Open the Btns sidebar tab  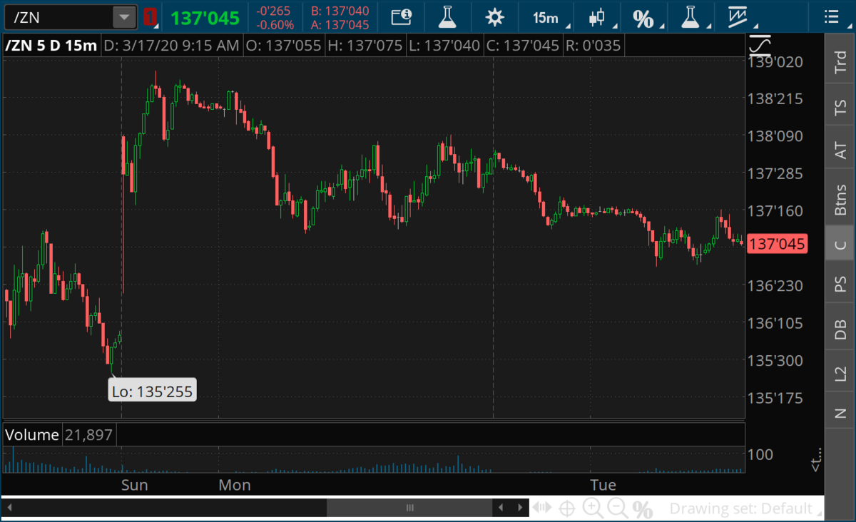coord(840,200)
